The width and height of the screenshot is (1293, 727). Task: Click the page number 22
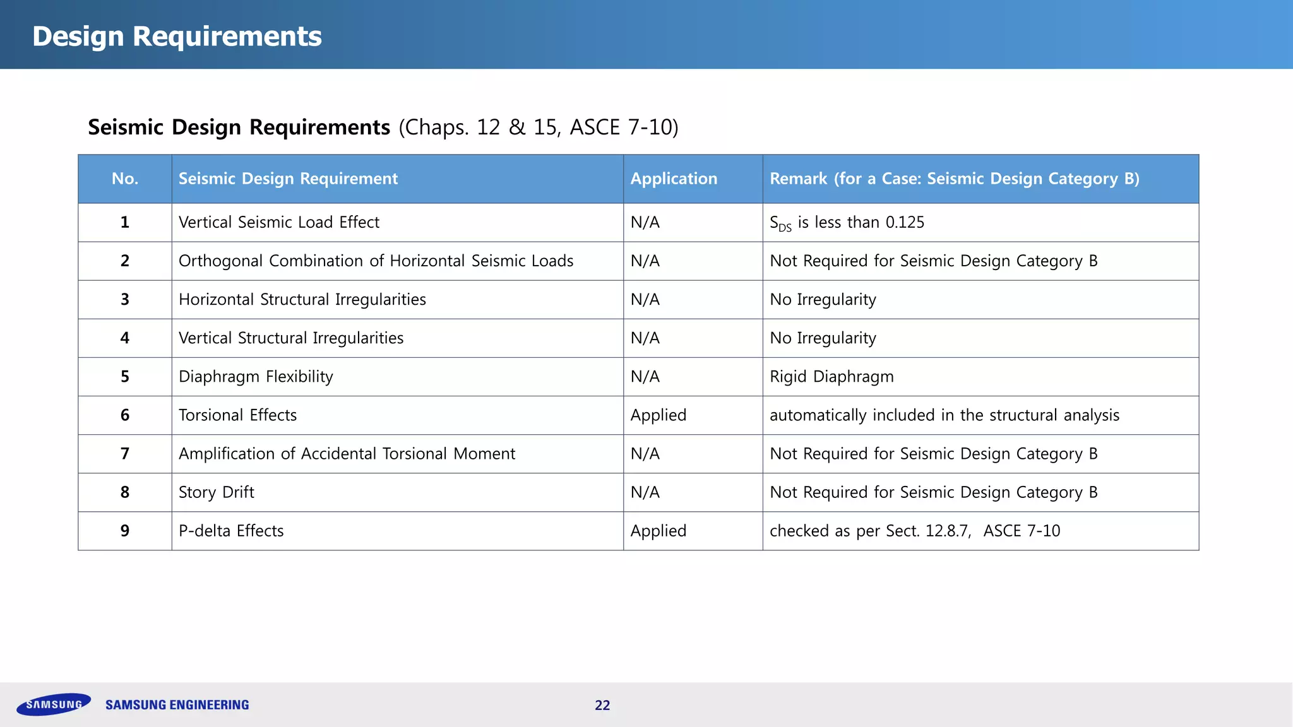point(602,706)
